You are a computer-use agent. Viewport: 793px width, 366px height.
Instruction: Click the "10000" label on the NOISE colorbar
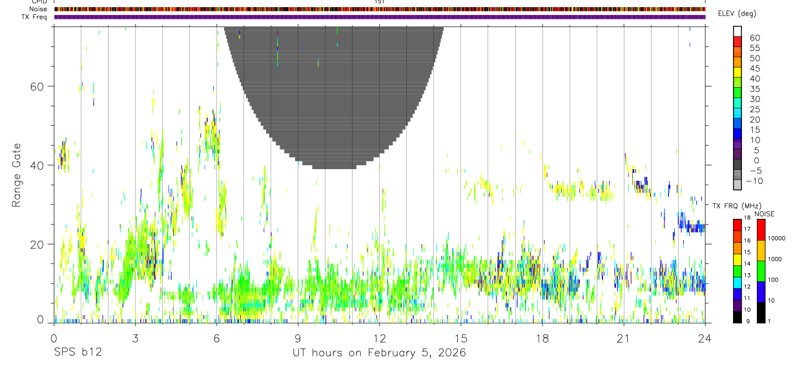(777, 238)
